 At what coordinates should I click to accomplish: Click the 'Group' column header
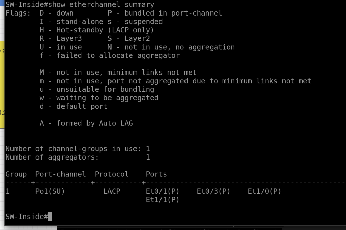point(16,174)
